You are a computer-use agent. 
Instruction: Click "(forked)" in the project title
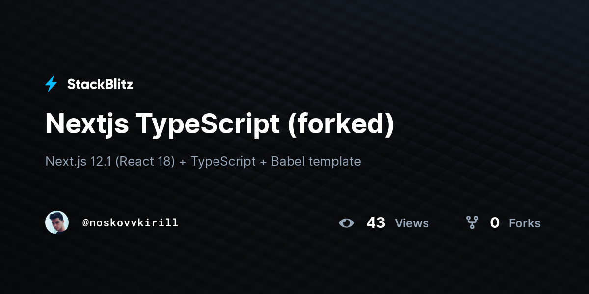(x=341, y=124)
